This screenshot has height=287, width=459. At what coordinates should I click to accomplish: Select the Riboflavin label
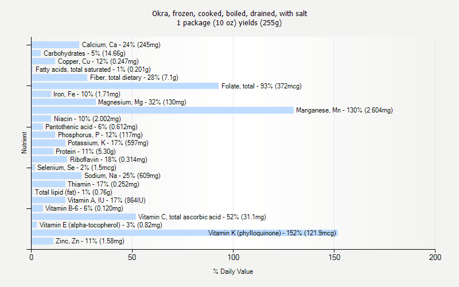pos(108,160)
